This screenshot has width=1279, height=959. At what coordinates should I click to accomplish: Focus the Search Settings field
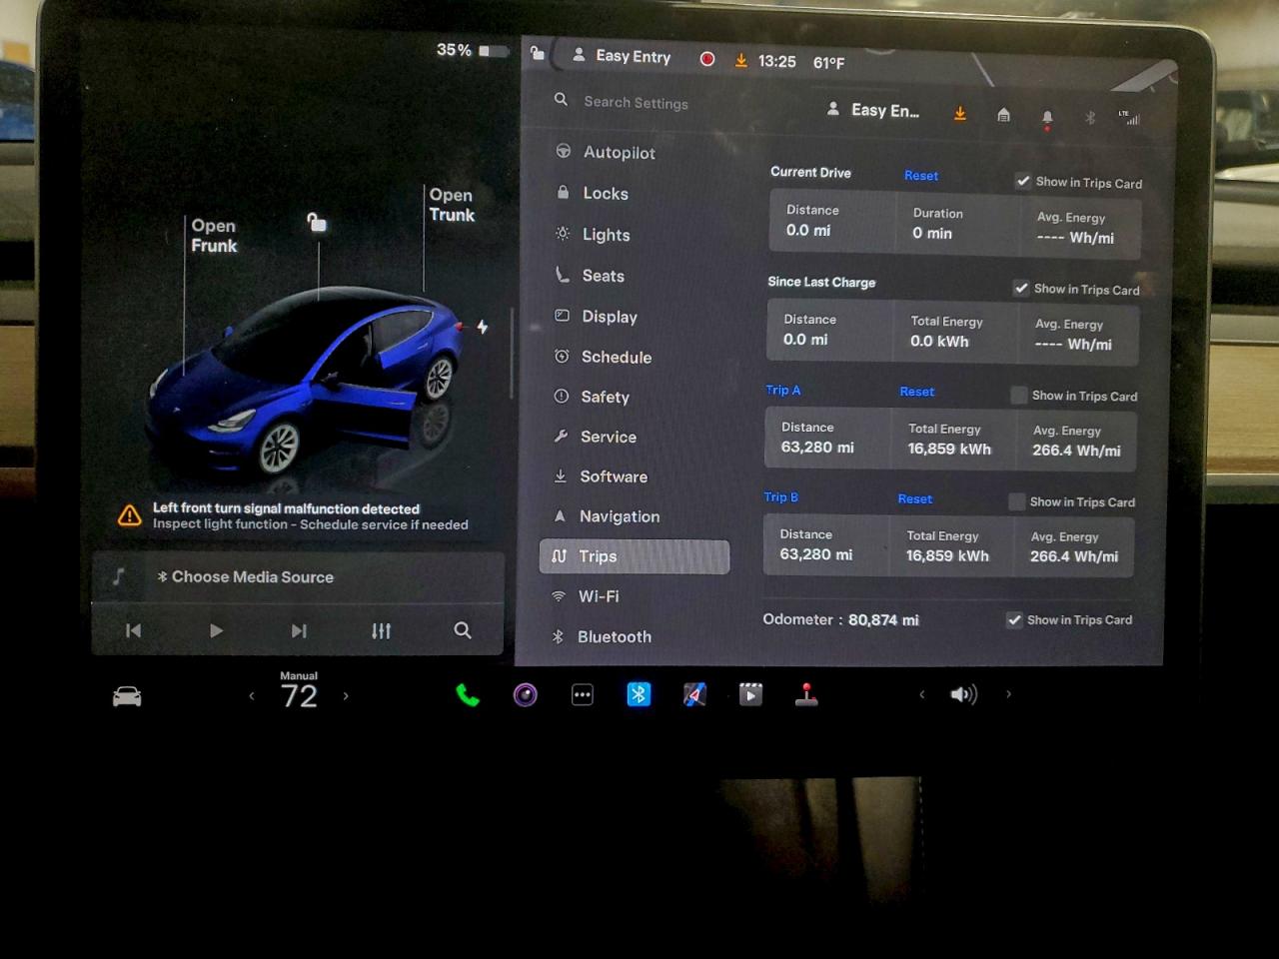coord(637,102)
